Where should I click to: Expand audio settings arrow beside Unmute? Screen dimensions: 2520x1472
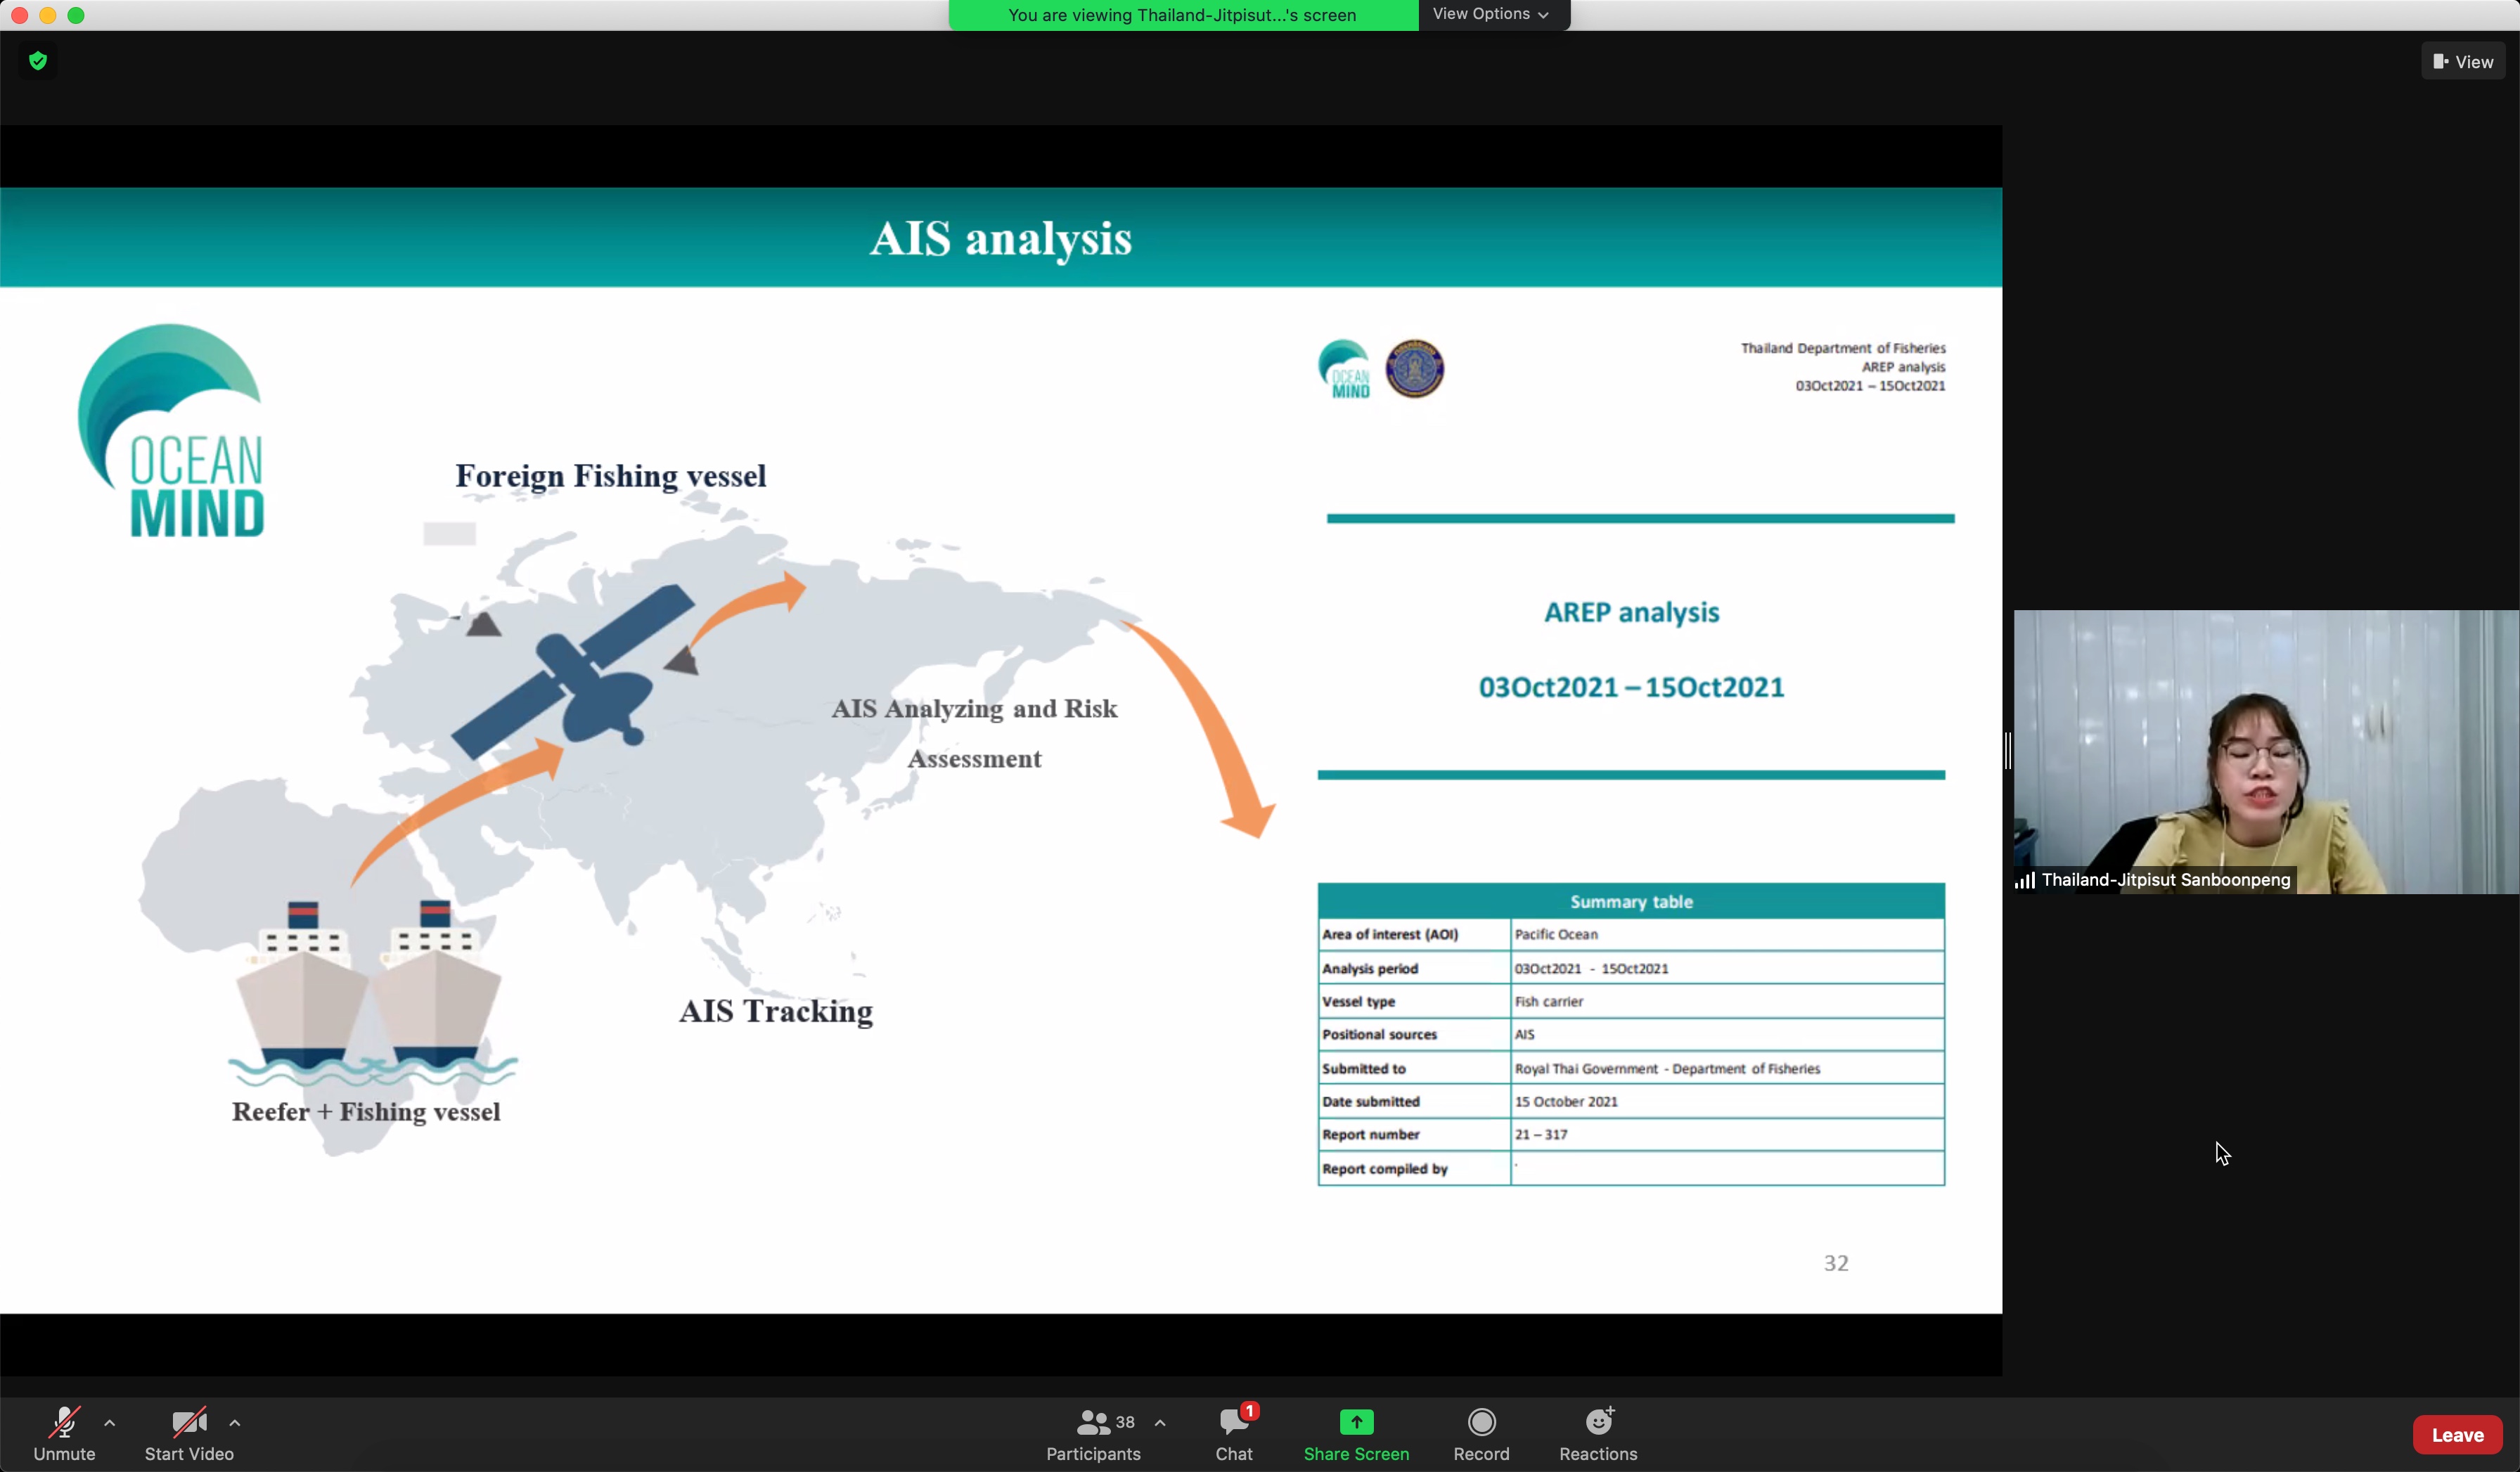click(110, 1422)
